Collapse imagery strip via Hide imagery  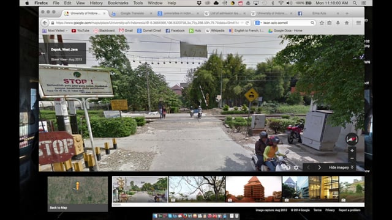click(341, 167)
